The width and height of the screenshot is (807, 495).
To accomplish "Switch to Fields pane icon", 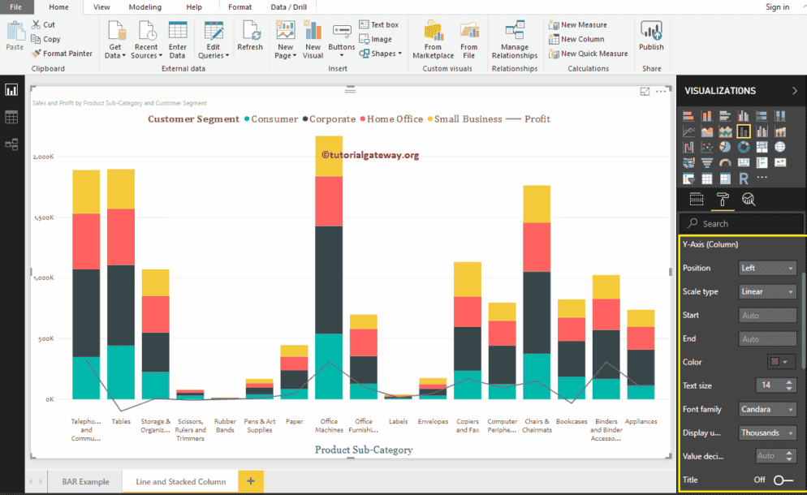I will [x=696, y=200].
